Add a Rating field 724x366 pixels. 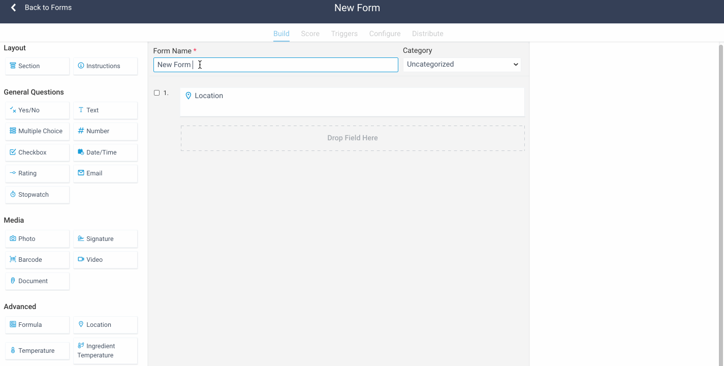[x=37, y=173]
